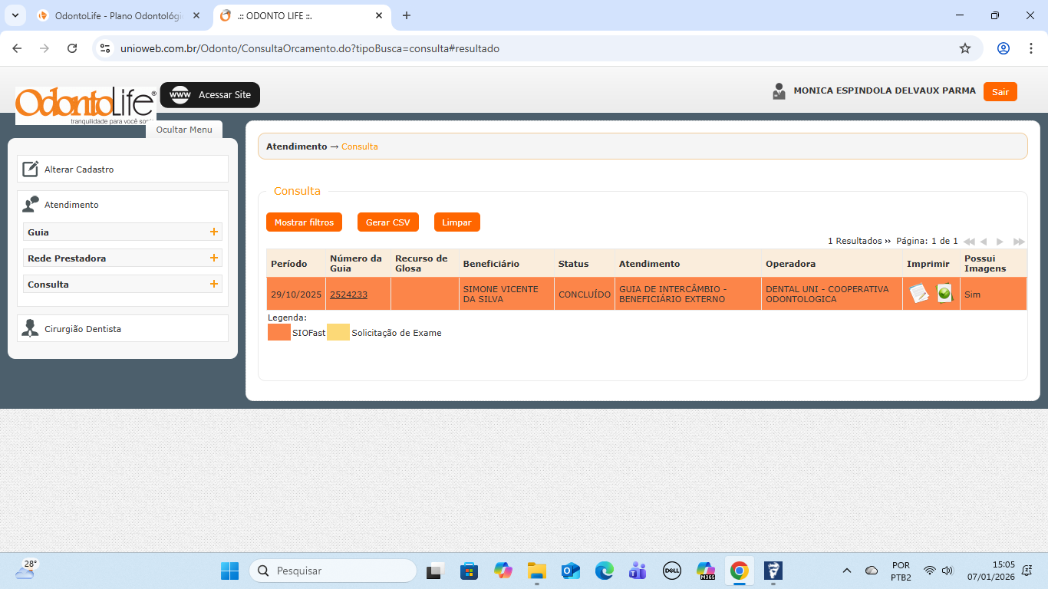Expand the Rede Prestadora submenu

214,258
